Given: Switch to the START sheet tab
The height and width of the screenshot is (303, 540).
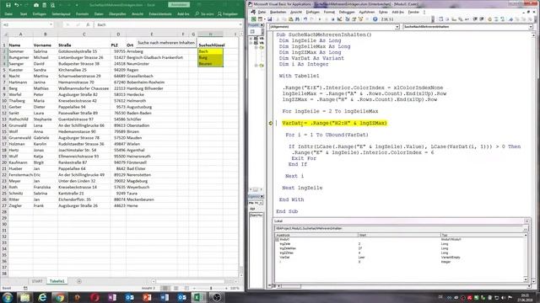Looking at the screenshot, I should point(37,281).
